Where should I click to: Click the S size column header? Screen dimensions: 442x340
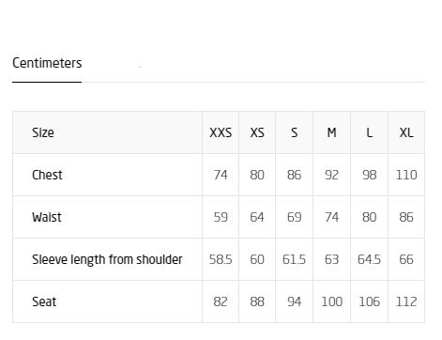295,132
